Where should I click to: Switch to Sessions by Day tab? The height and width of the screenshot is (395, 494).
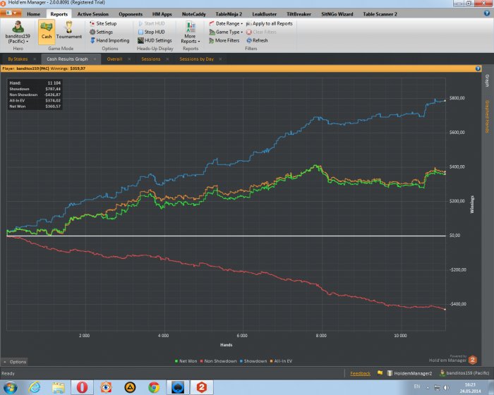click(196, 59)
